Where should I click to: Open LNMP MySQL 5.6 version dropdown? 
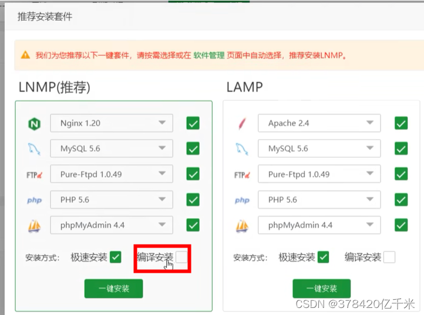tap(112, 148)
